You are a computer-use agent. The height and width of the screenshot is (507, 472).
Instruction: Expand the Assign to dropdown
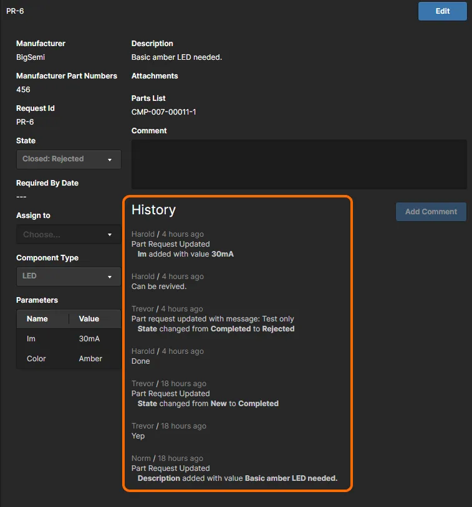point(69,235)
